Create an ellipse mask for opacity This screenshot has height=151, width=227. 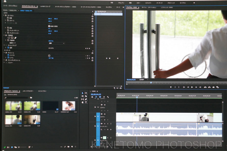(x=9, y=38)
